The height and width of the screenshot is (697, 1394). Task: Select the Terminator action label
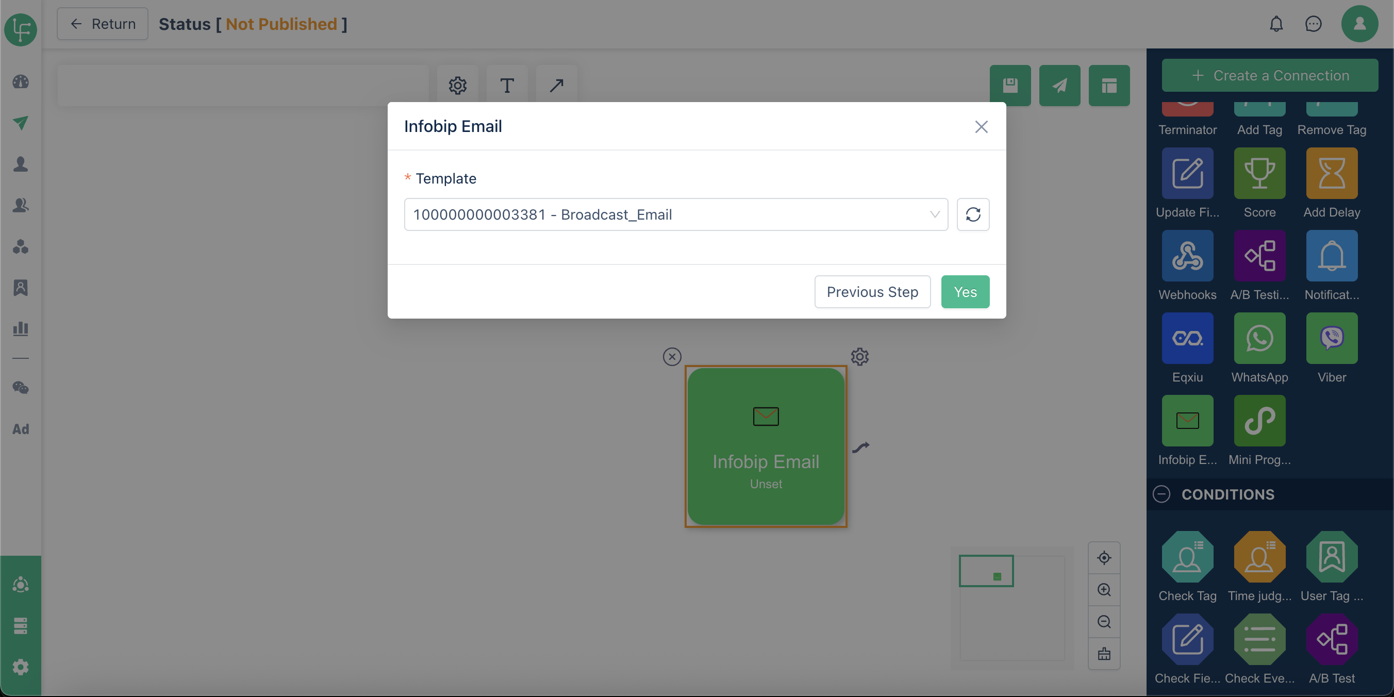[x=1187, y=130]
